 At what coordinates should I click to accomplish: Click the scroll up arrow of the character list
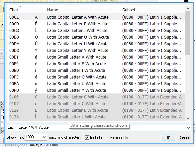coord(188,9)
